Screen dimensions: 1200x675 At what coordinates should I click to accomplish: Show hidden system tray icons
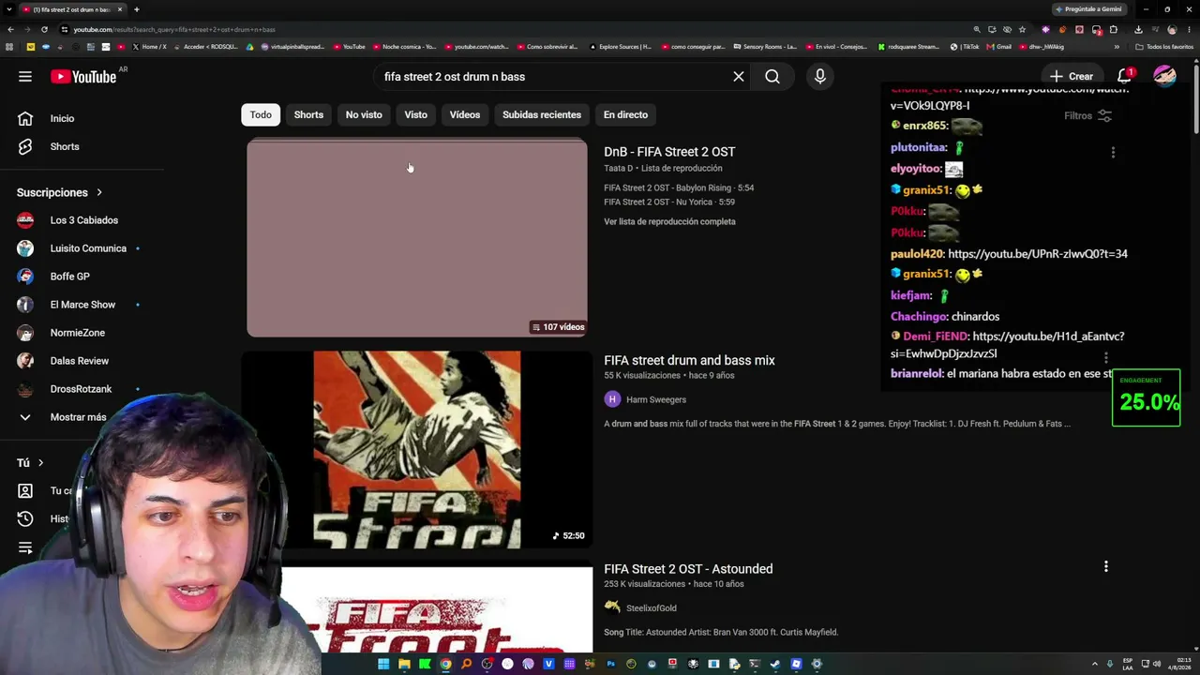coord(1094,664)
